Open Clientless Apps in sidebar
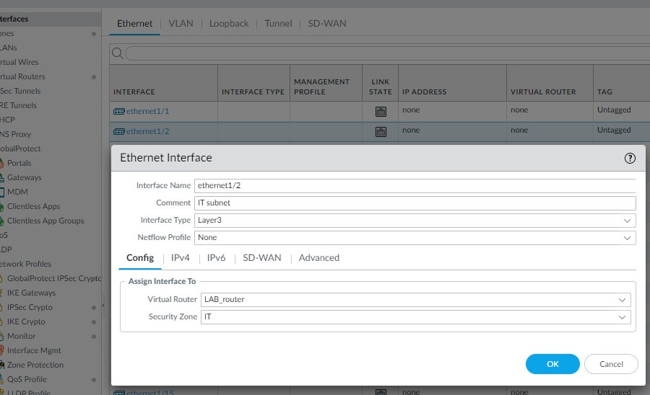Viewport: 650px width, 395px height. (33, 206)
